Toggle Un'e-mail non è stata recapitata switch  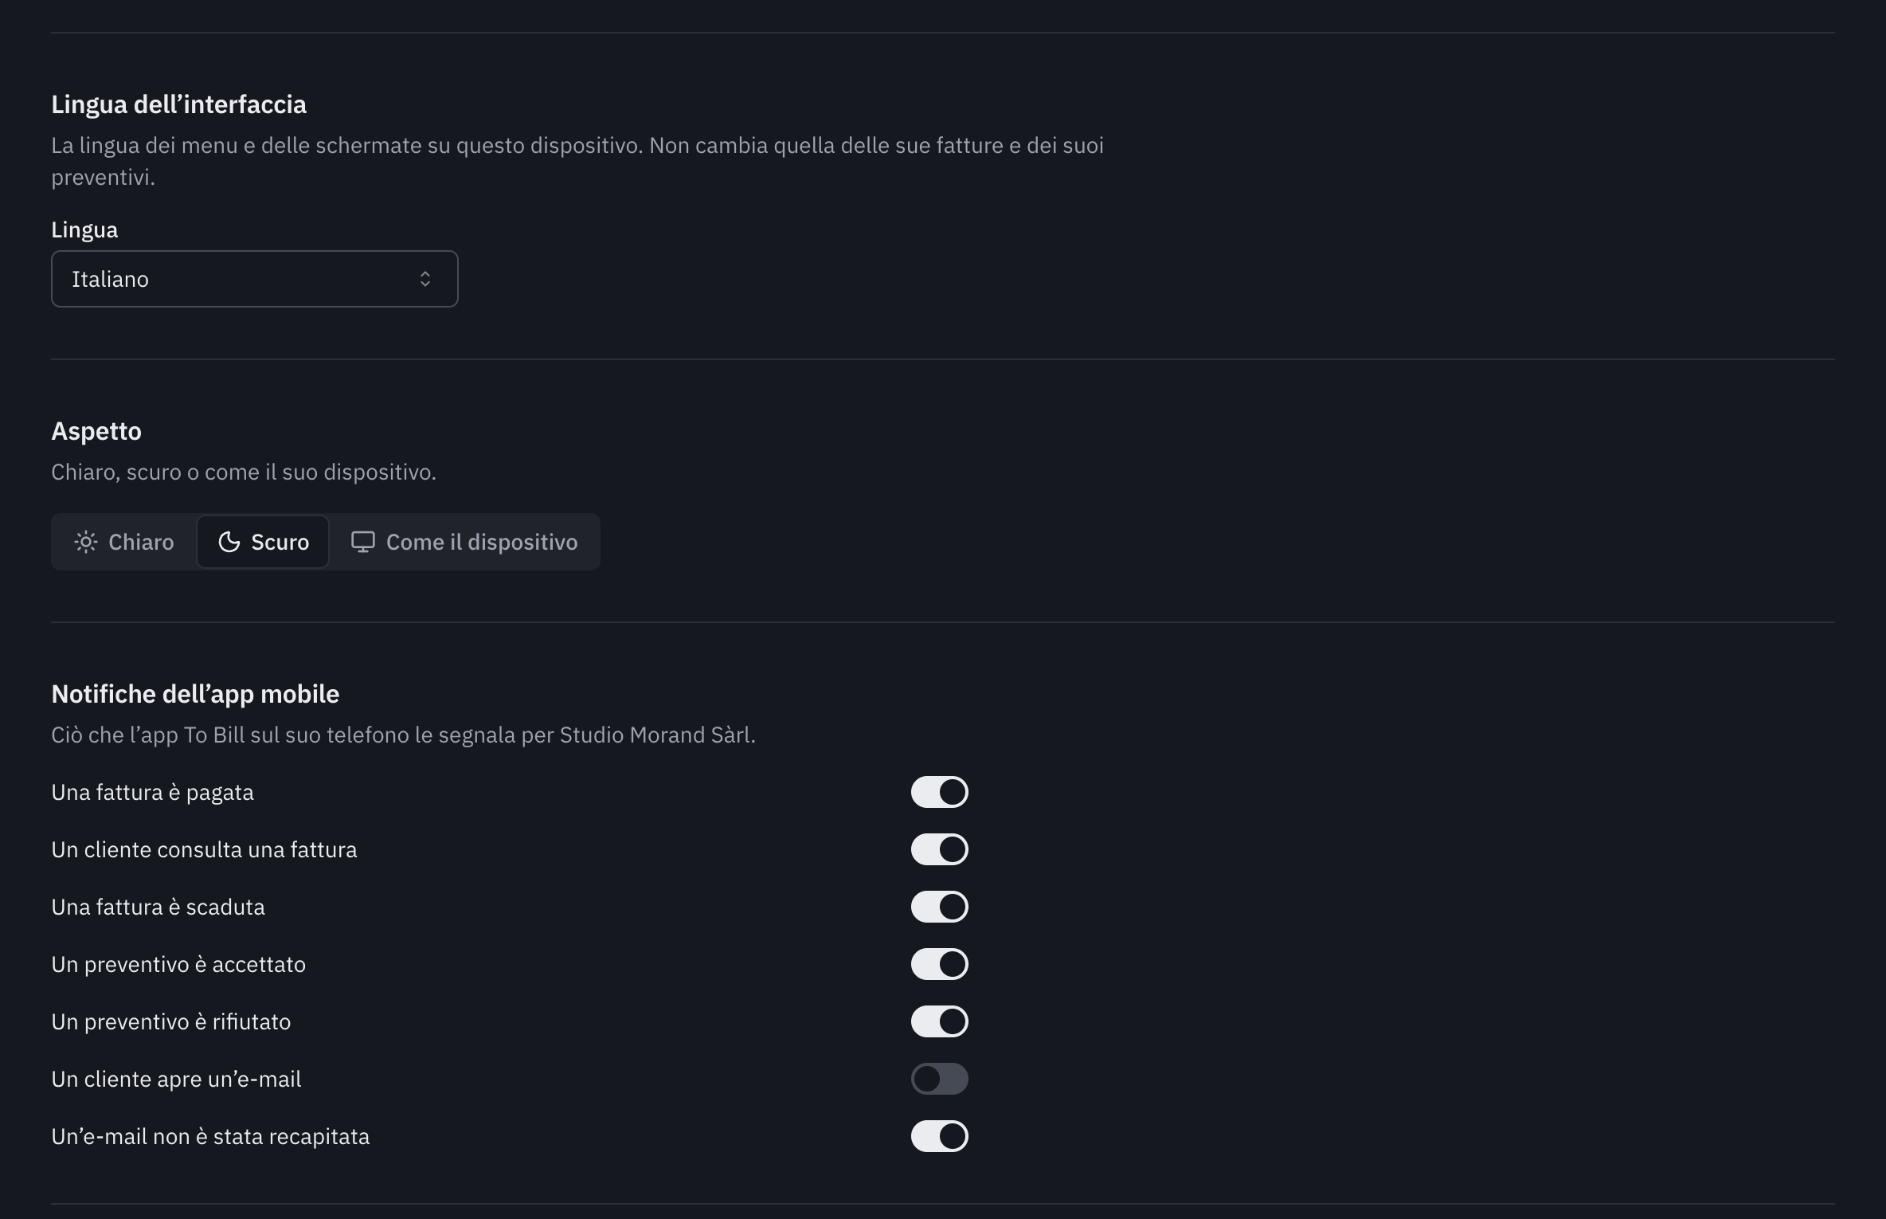coord(940,1136)
